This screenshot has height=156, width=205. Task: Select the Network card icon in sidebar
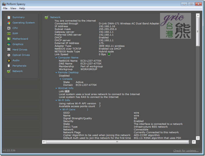tap(9, 71)
